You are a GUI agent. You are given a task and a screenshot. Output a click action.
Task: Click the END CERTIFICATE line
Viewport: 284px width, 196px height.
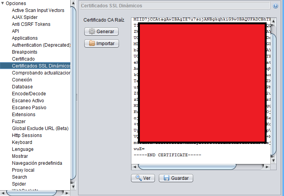[167, 155]
